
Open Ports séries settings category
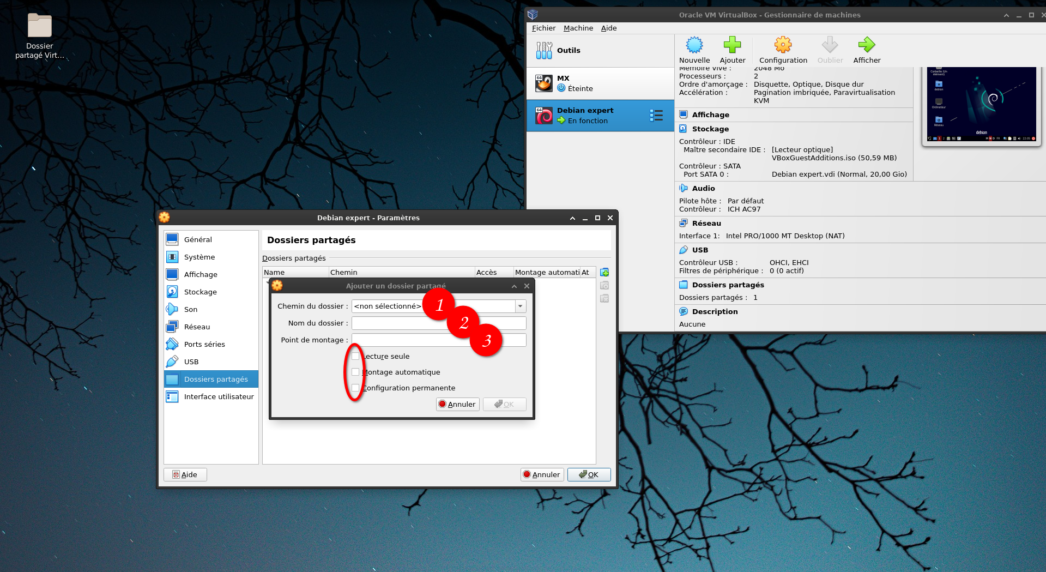click(211, 344)
